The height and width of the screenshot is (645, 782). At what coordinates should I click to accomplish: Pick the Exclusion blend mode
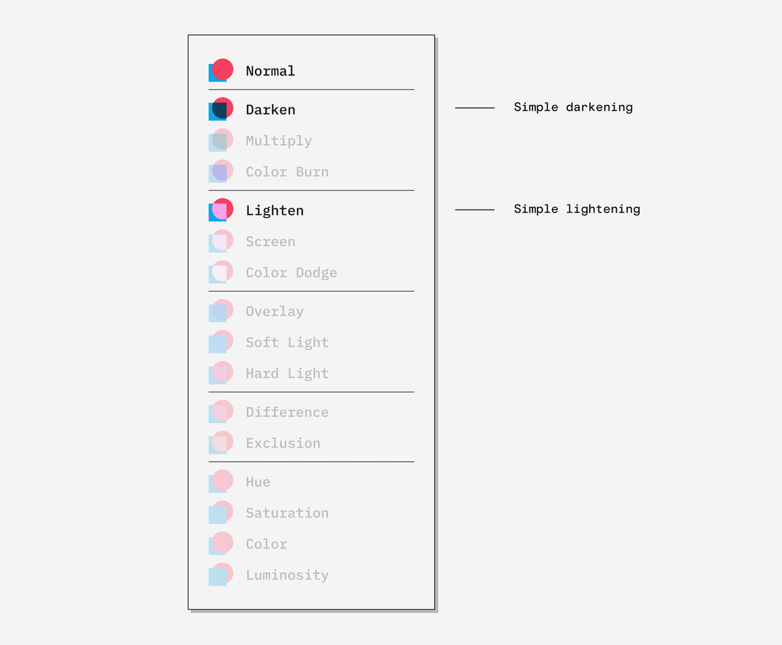point(283,443)
